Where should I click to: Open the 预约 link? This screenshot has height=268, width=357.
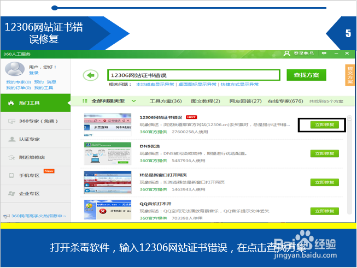[x=39, y=82]
